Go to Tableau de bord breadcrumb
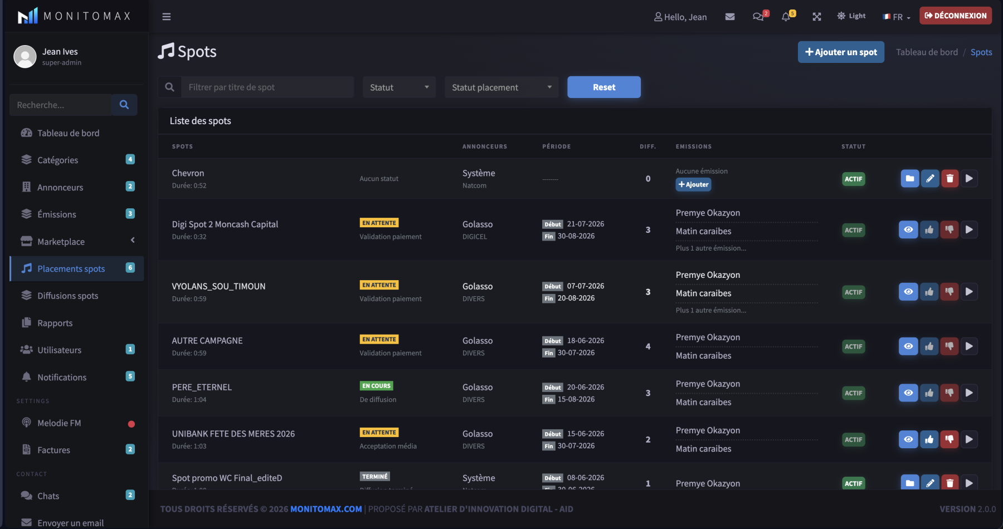The image size is (1003, 529). tap(927, 52)
